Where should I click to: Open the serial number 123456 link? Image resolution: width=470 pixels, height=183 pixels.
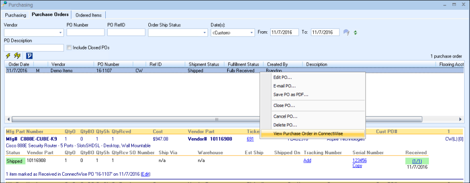[360, 161]
